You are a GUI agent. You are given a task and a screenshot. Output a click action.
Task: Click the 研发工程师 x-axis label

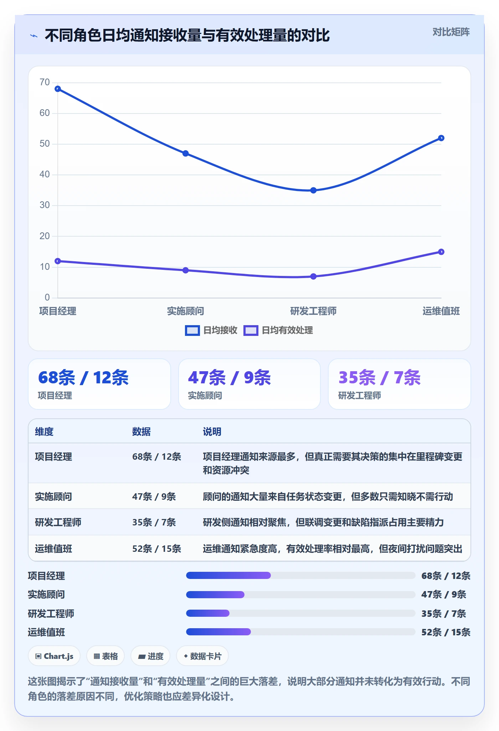(x=313, y=311)
